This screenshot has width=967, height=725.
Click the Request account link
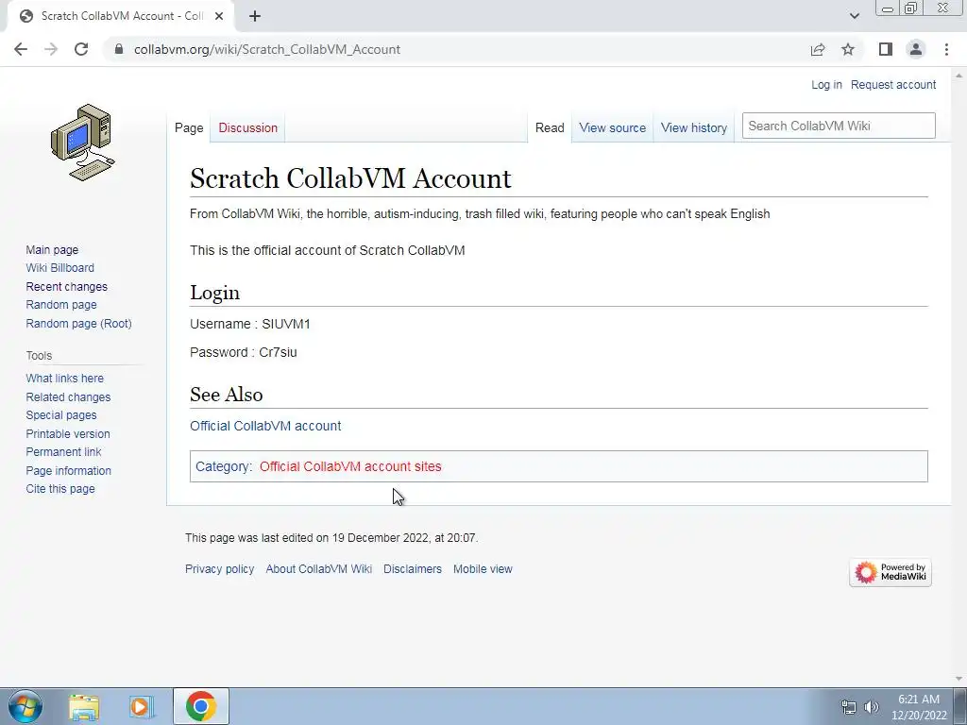point(893,84)
